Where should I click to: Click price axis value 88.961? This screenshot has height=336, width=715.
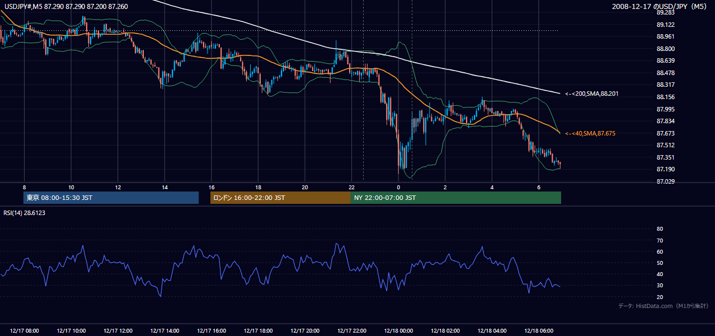(665, 36)
